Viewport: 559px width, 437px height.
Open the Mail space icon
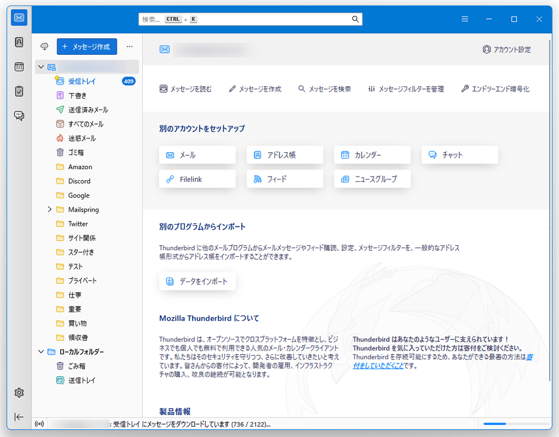click(x=19, y=18)
